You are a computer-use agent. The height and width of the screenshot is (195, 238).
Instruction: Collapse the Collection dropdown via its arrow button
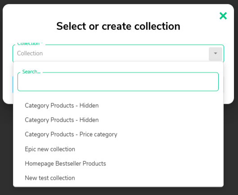216,54
